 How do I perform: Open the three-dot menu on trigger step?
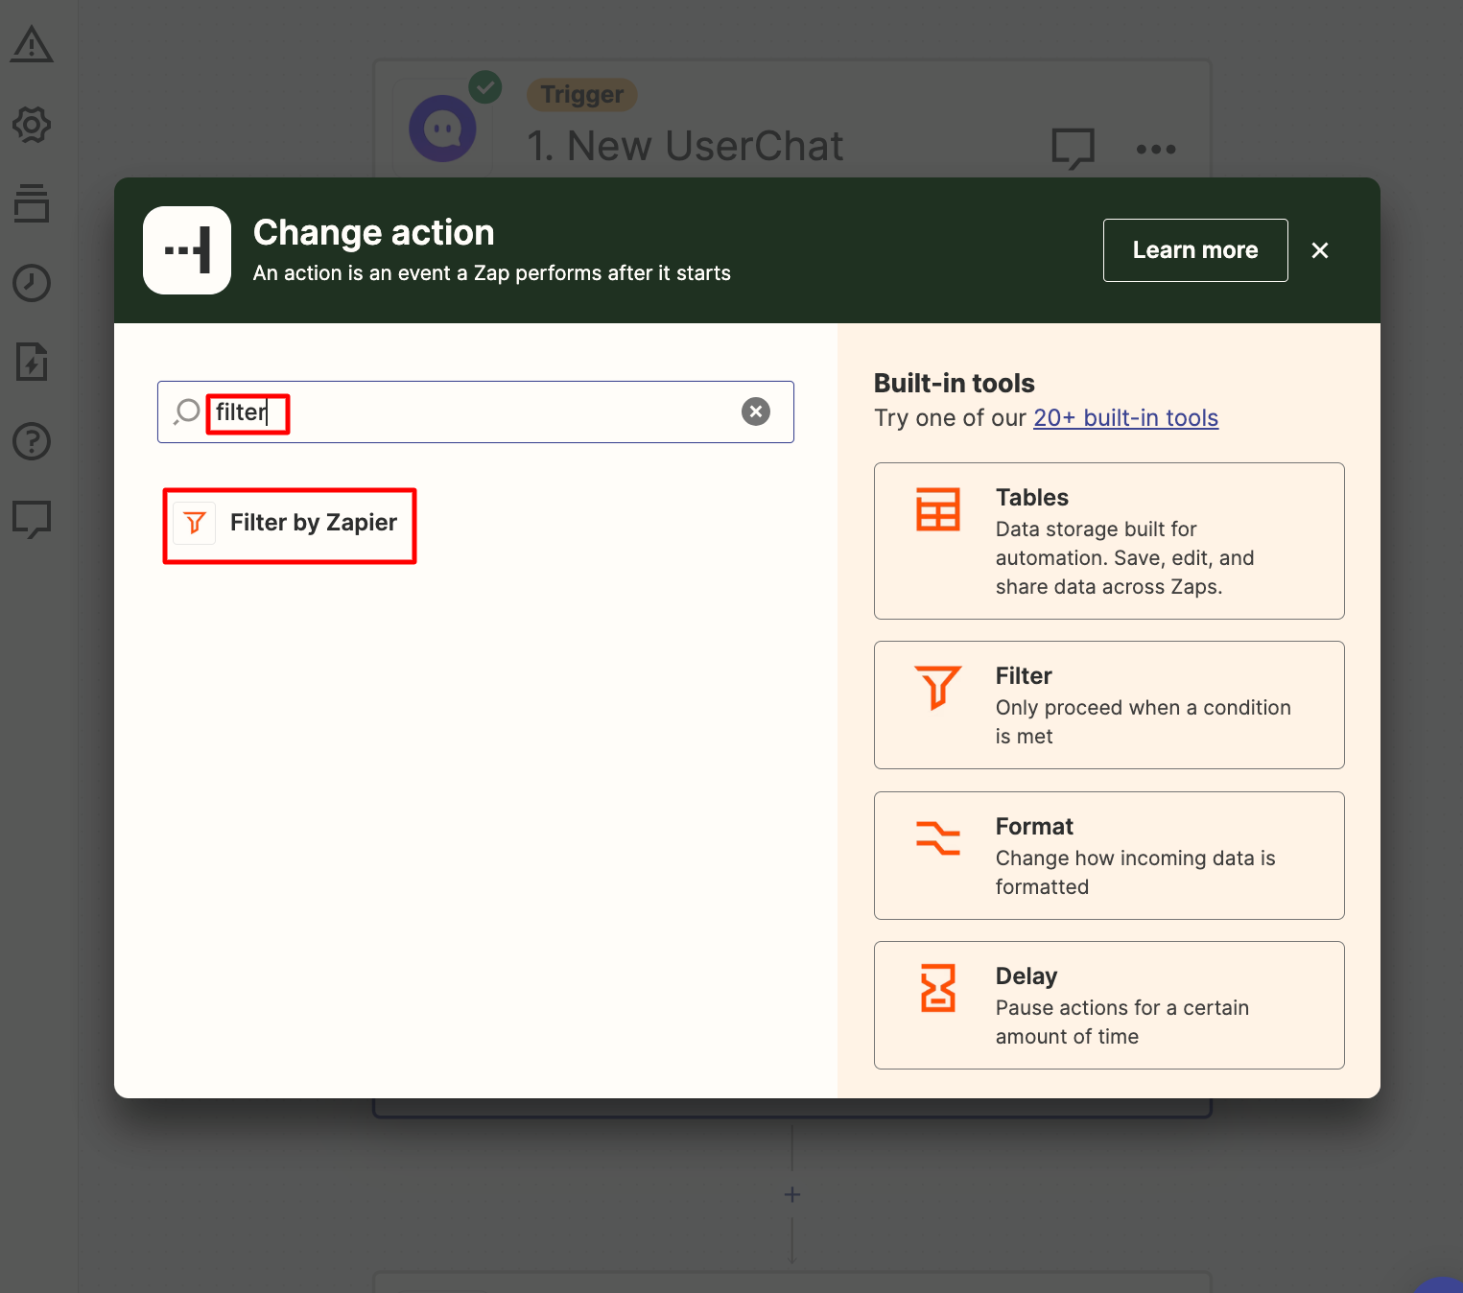tap(1156, 149)
